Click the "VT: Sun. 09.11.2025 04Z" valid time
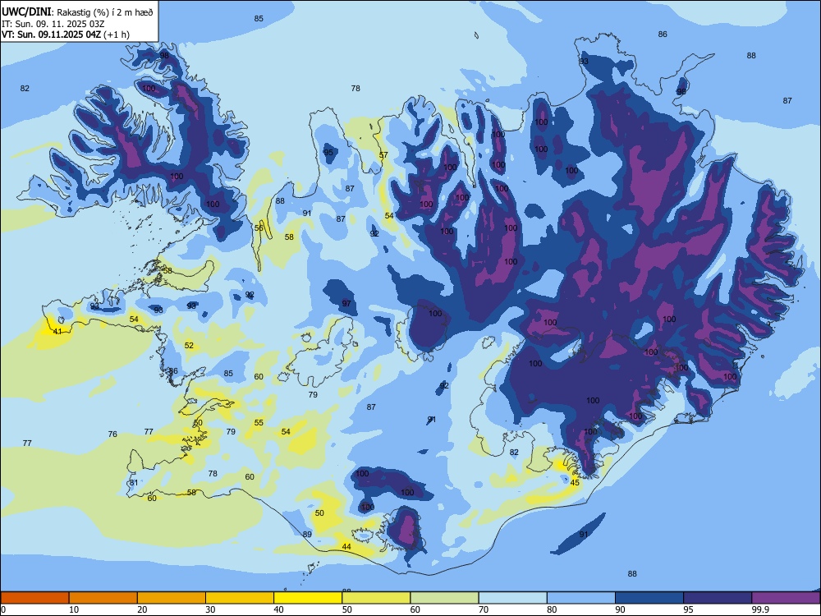821x616 pixels. click(51, 34)
